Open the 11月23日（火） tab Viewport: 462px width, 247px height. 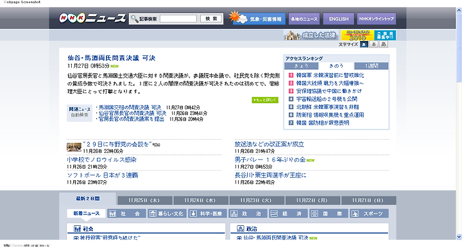(x=257, y=200)
